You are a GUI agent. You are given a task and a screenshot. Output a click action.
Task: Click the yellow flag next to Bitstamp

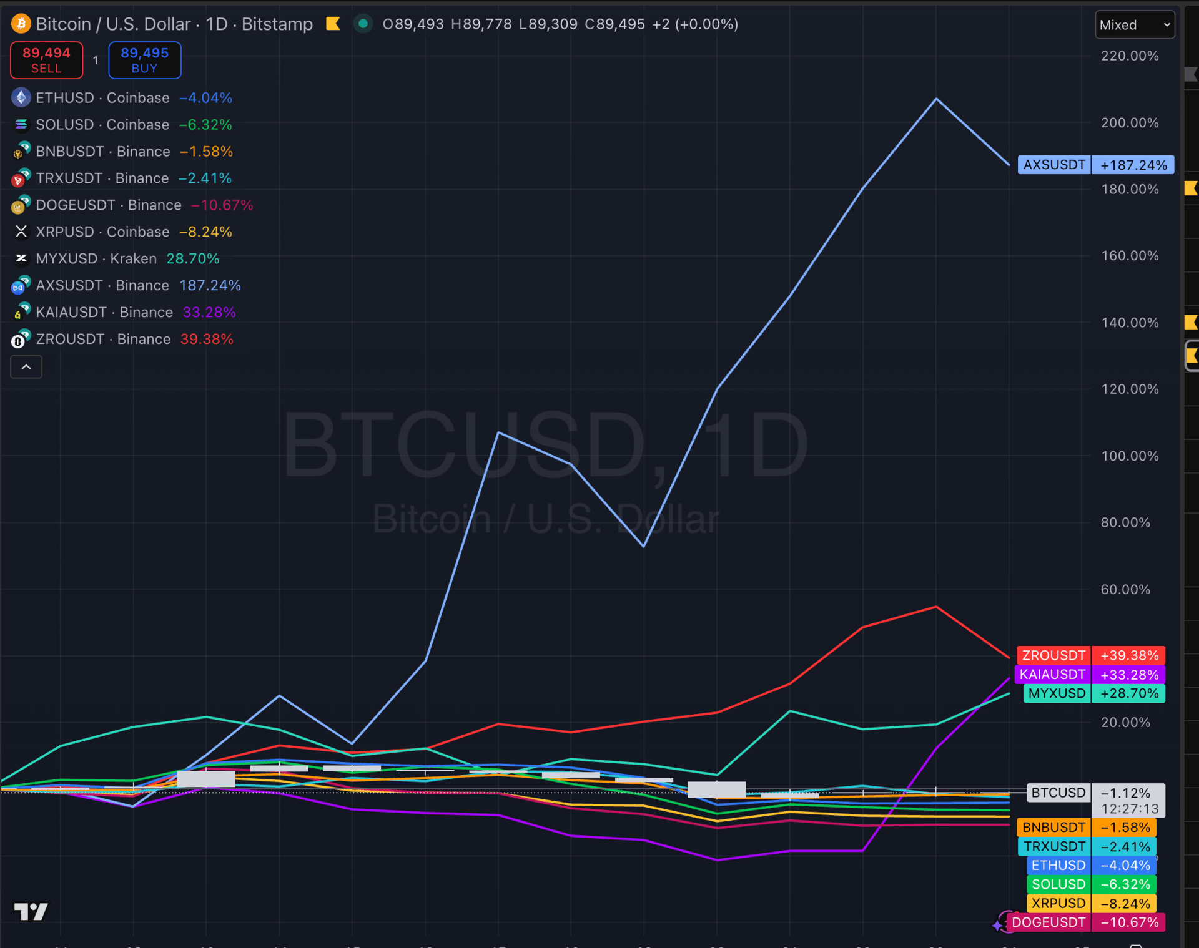[x=333, y=24]
